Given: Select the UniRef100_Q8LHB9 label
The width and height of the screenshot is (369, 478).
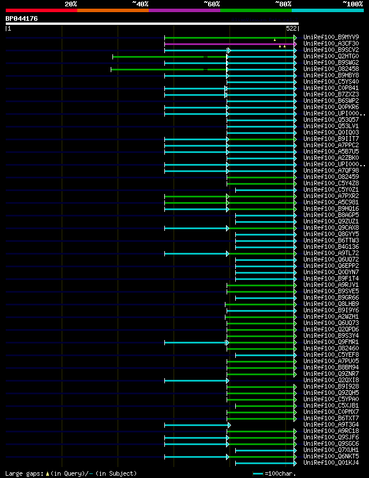Looking at the screenshot, I should [331, 304].
